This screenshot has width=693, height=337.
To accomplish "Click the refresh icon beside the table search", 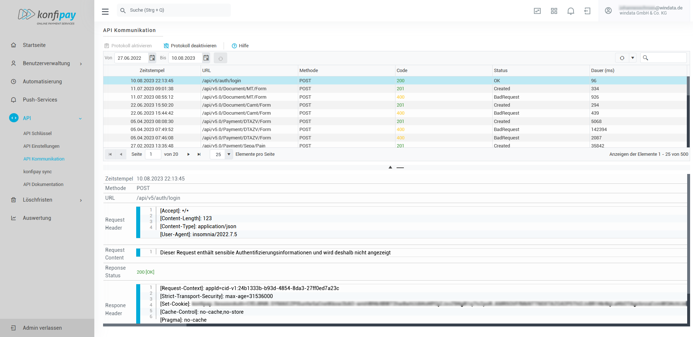I will tap(622, 58).
